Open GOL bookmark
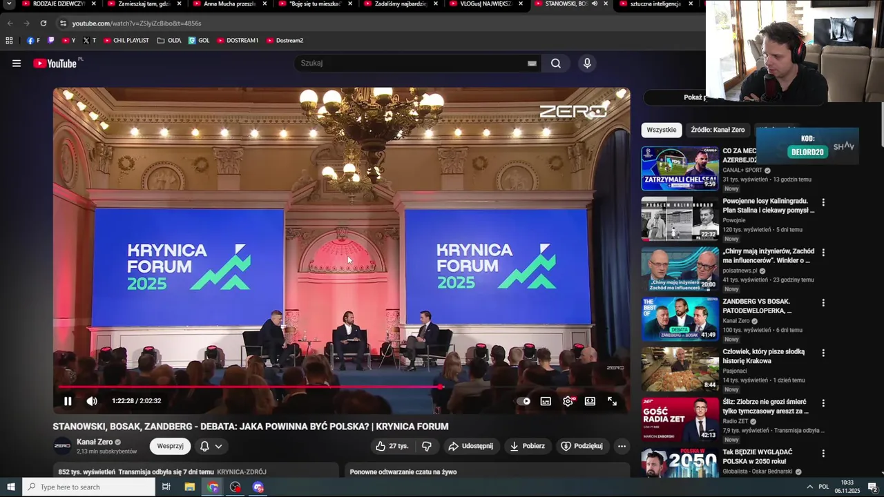This screenshot has height=497, width=884. point(199,41)
